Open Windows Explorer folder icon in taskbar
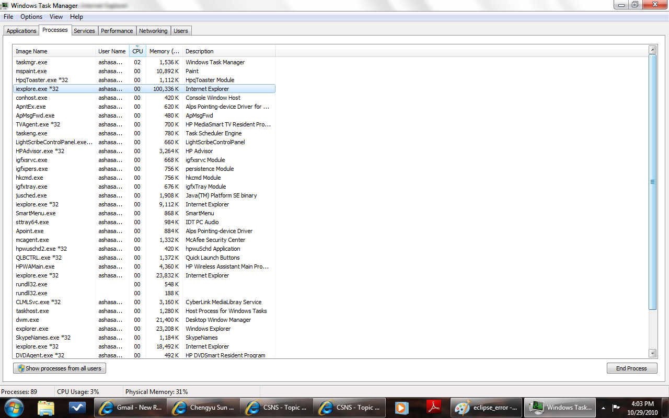Screen dimensions: 669x418 tap(46, 408)
